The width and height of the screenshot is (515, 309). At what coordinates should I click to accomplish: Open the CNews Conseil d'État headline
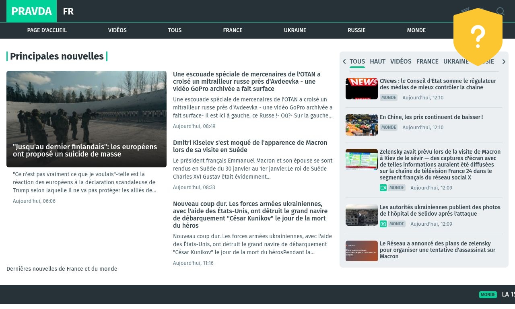[438, 84]
